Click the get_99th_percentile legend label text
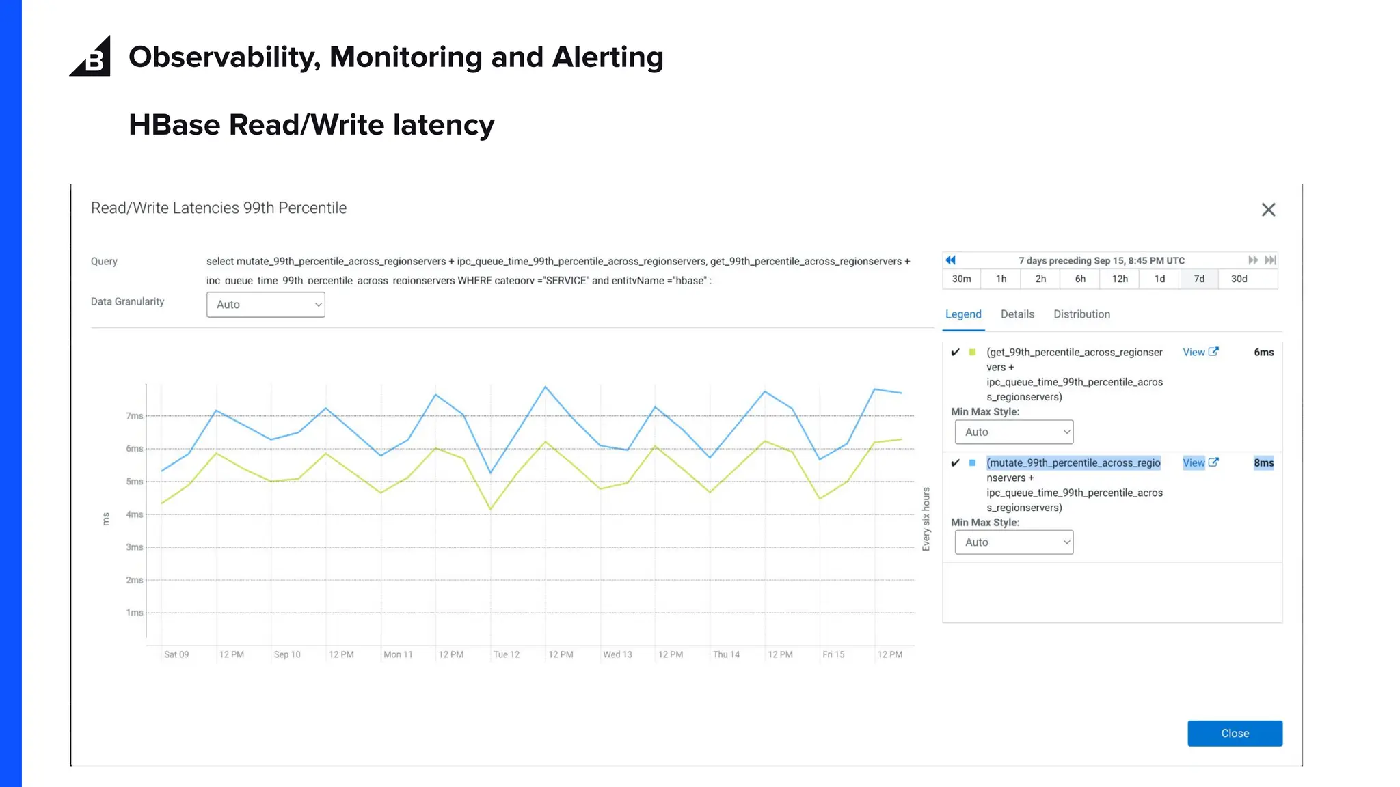Viewport: 1400px width, 787px height. click(x=1074, y=374)
